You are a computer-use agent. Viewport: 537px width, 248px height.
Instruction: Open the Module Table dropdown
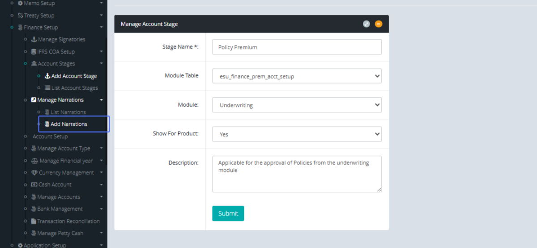297,76
